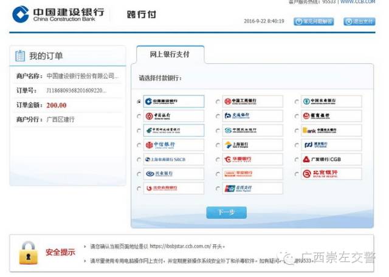Open the 网上银行支付 tab
This screenshot has height=277, width=389.
170,54
